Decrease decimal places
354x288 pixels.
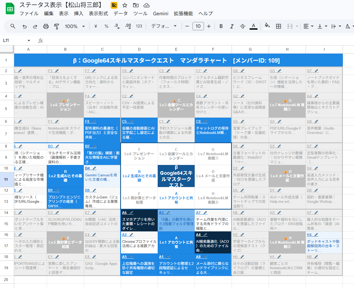(x=117, y=26)
